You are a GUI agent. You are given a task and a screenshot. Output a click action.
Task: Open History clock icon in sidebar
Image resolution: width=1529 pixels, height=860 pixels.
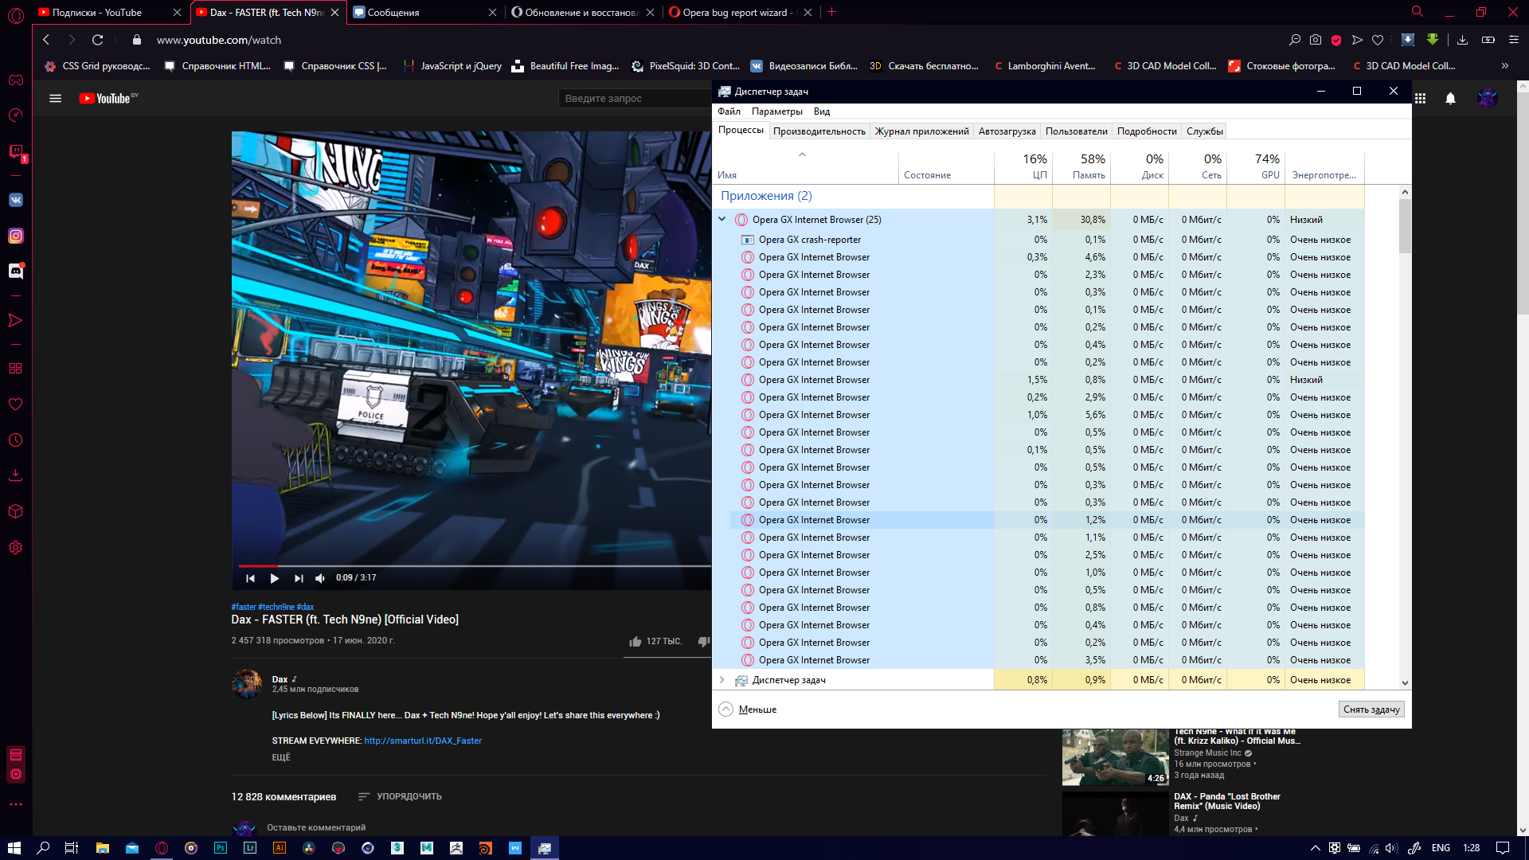coord(16,440)
